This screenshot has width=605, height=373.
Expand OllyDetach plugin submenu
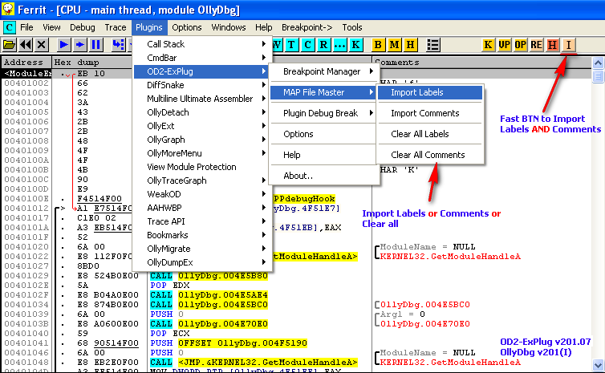coord(201,112)
